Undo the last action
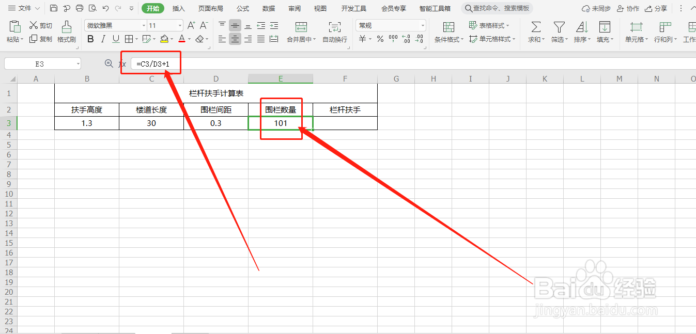The width and height of the screenshot is (696, 334). coord(106,8)
